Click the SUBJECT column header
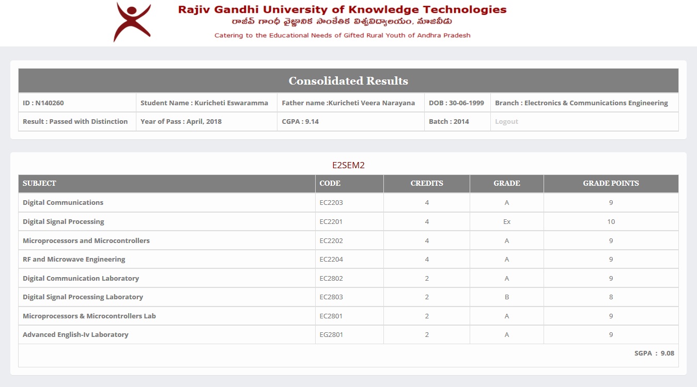 click(x=167, y=183)
